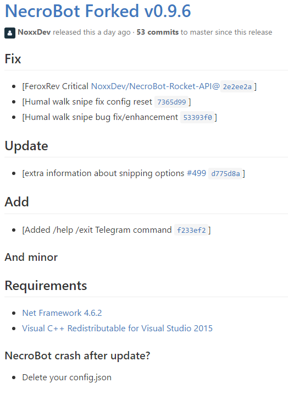288x394 pixels.
Task: Click the 'And minor' heading
Action: (x=31, y=257)
